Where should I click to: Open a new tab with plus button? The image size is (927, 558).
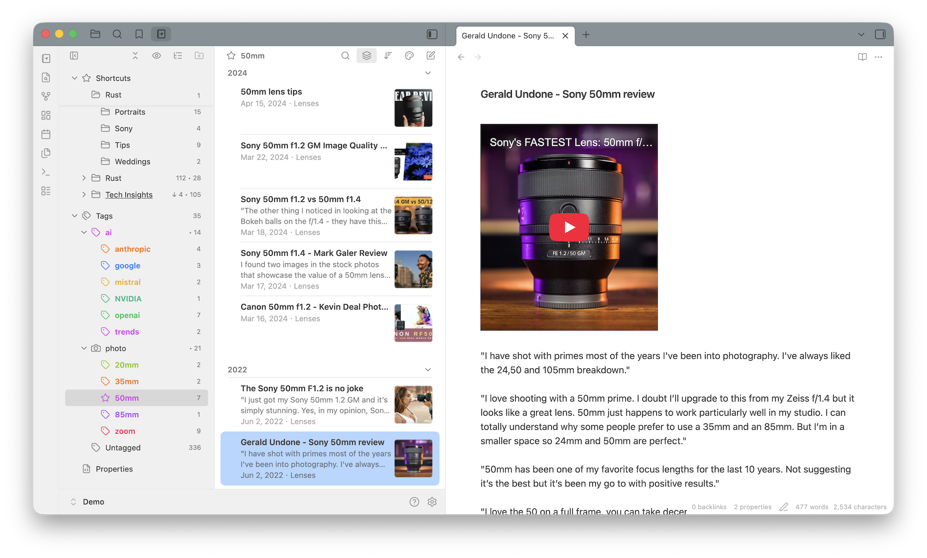[x=586, y=35]
